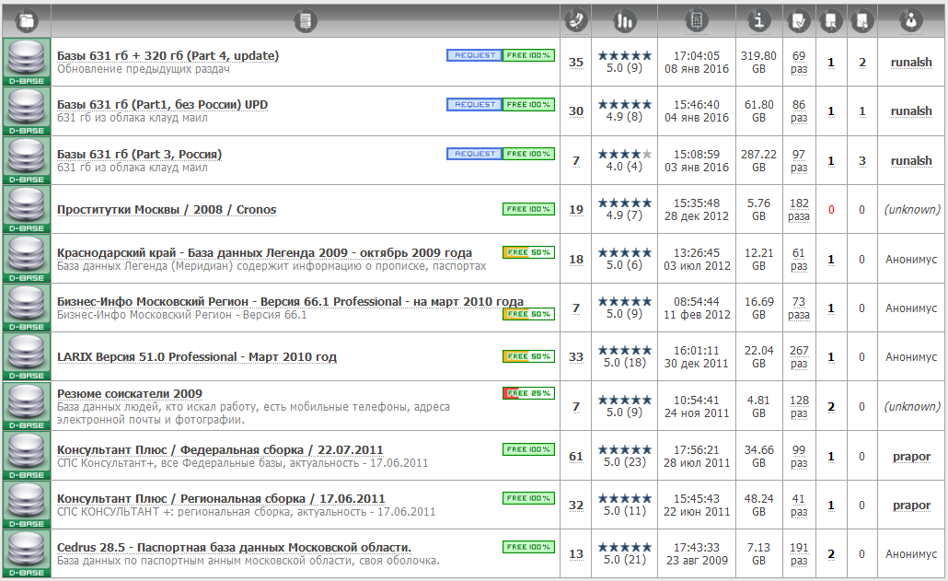Viewport: 948px width, 581px height.
Task: Click snatched count 191 раз in Cedrus row
Action: point(799,553)
